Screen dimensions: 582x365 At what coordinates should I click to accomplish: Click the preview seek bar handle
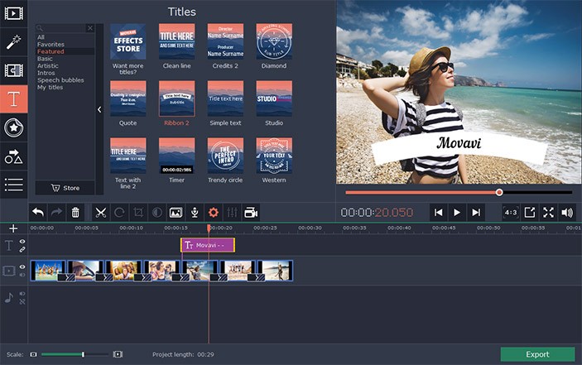click(x=499, y=192)
